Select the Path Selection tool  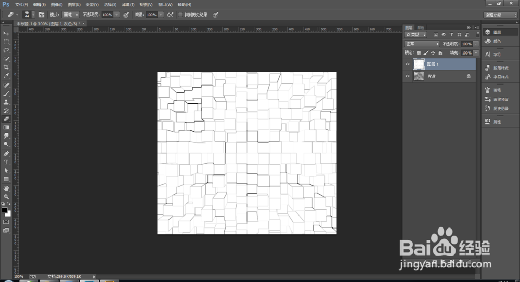6,171
